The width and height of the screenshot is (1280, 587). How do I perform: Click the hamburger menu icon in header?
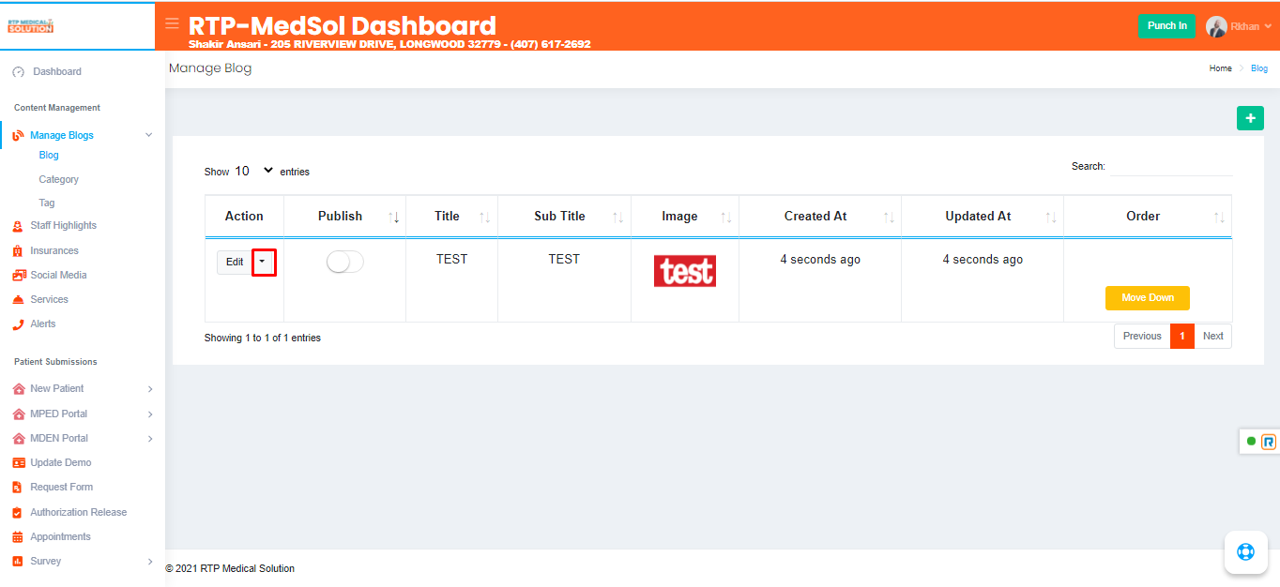(x=172, y=23)
